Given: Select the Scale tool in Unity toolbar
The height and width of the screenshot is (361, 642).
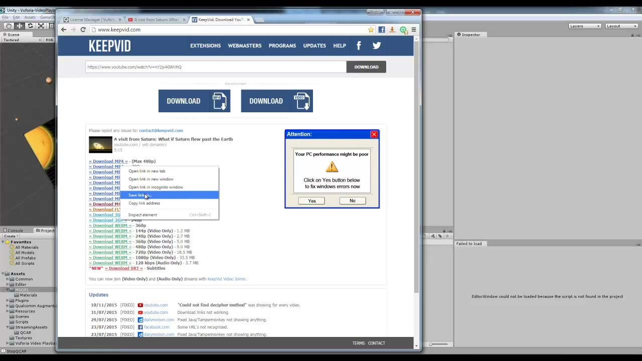Looking at the screenshot, I should [41, 26].
